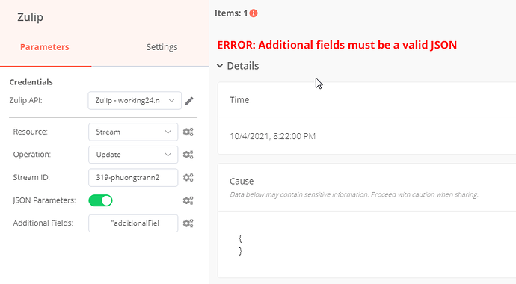Open the Operation dropdown showing Update
The height and width of the screenshot is (284, 516).
click(x=133, y=155)
